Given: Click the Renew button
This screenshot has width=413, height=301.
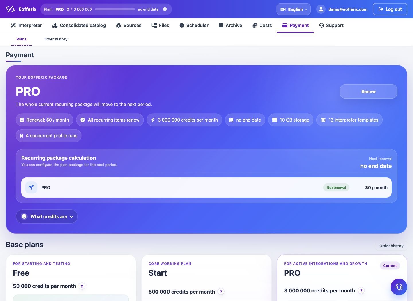Looking at the screenshot, I should click(x=369, y=91).
